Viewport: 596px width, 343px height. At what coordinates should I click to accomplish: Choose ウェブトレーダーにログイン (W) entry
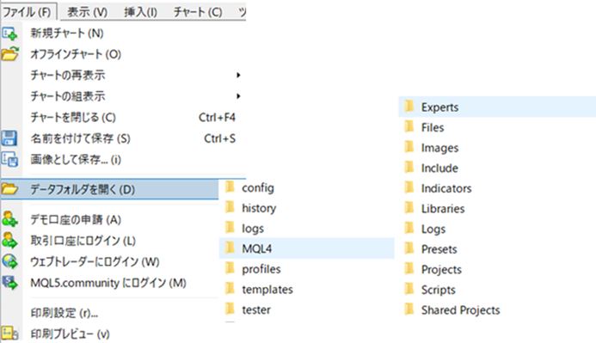pyautogui.click(x=95, y=261)
